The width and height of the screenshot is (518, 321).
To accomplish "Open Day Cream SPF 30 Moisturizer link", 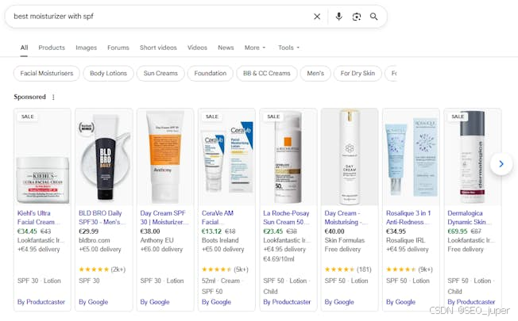I will pos(164,217).
